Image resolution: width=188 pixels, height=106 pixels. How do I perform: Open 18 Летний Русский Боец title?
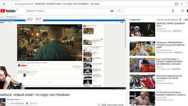(x=171, y=94)
